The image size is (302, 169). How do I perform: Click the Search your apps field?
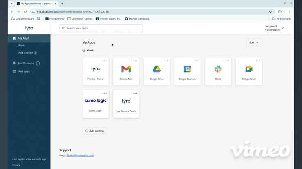click(101, 28)
